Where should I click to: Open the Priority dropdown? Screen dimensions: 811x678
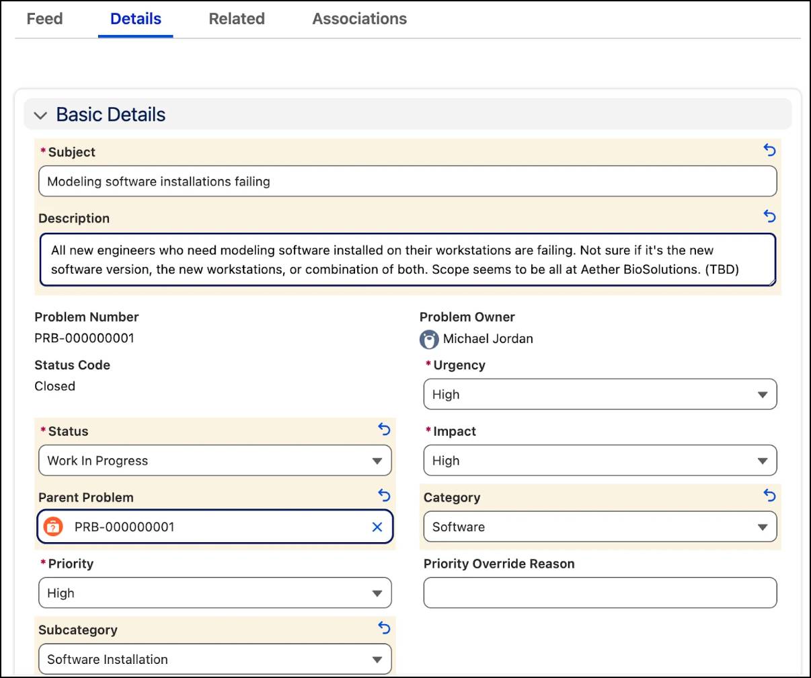click(215, 593)
